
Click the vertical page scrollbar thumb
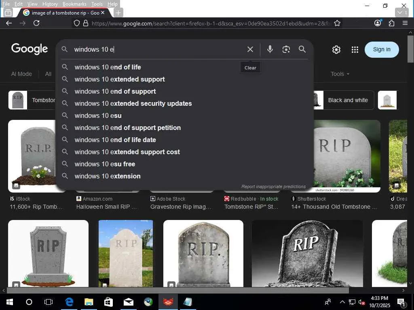coord(410,49)
